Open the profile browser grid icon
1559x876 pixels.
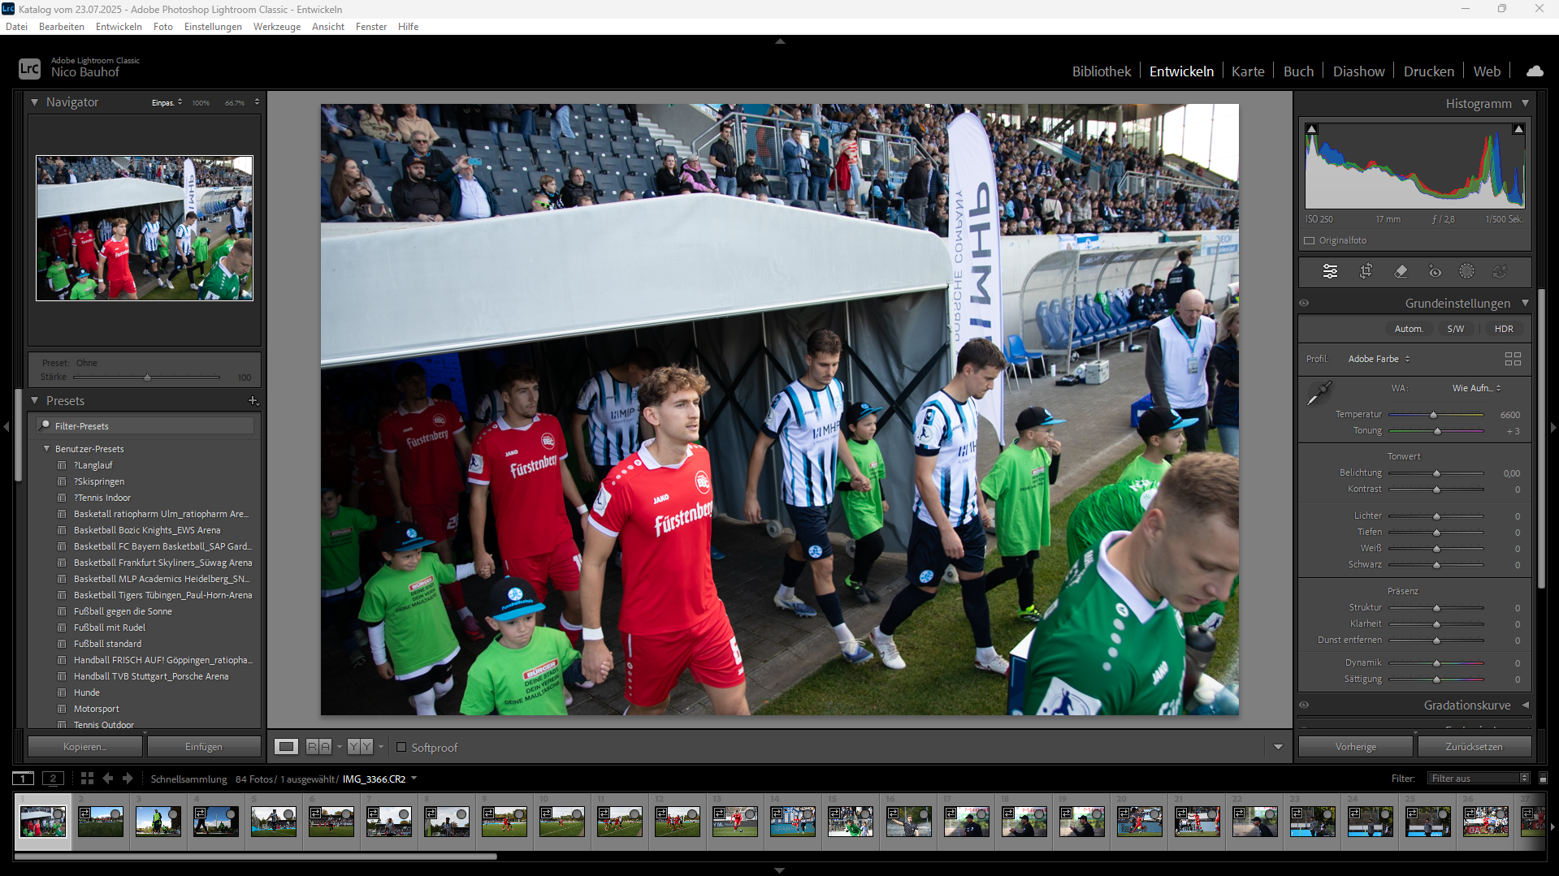pos(1513,359)
